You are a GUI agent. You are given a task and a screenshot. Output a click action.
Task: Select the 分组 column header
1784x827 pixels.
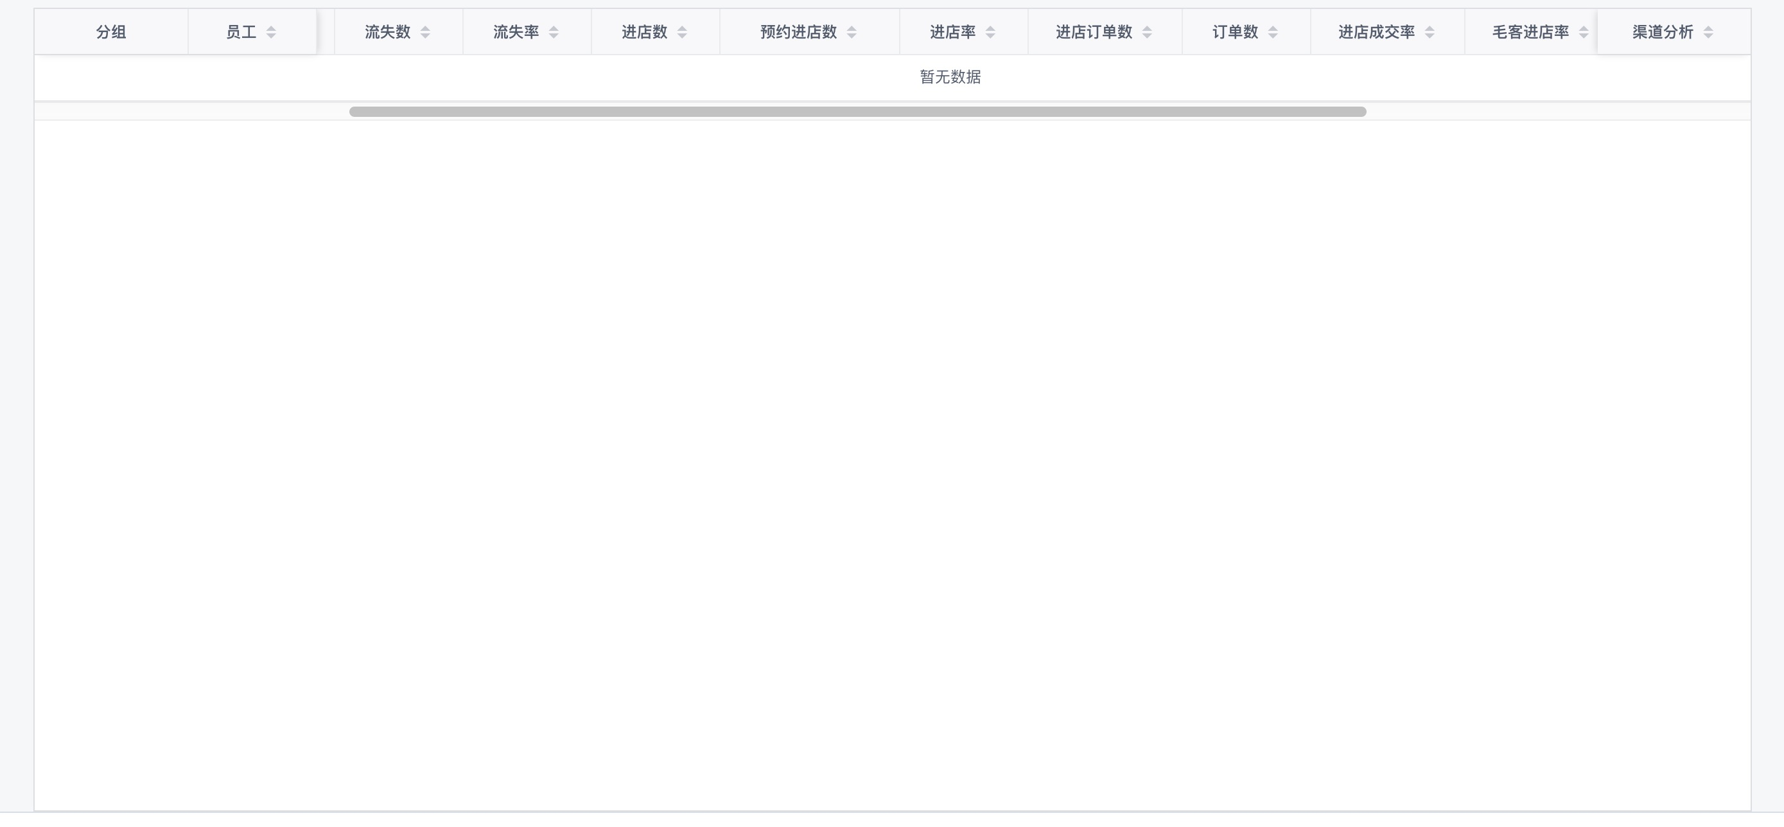pos(111,31)
